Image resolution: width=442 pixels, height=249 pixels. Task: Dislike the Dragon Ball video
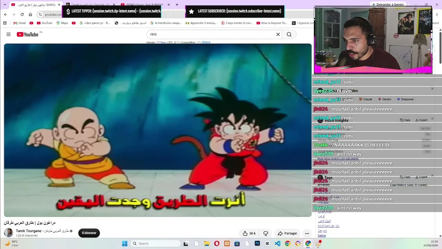coord(266,233)
